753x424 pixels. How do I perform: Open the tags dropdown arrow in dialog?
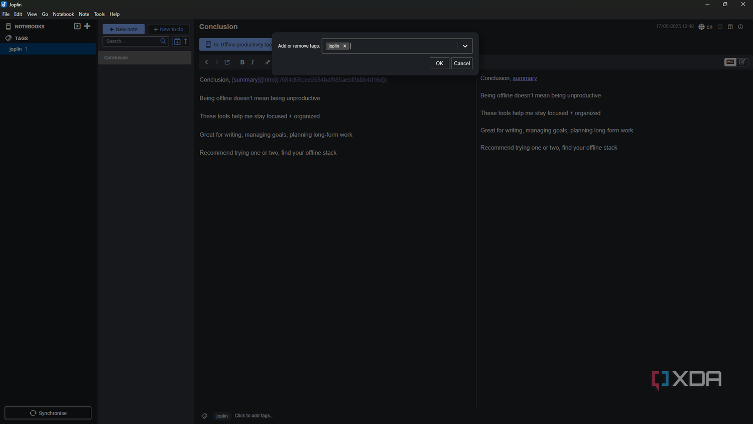pyautogui.click(x=465, y=46)
